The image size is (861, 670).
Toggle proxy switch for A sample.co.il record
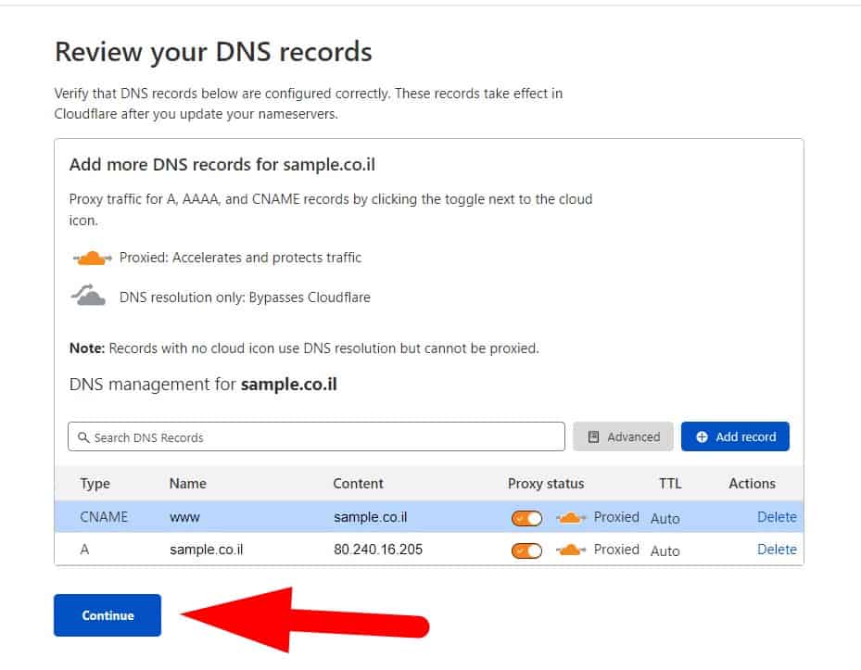[526, 550]
